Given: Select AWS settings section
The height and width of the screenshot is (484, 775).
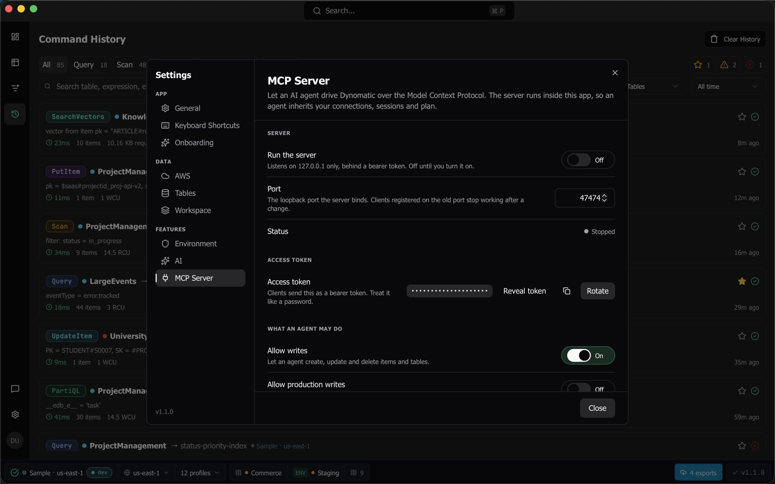Looking at the screenshot, I should coord(200,176).
